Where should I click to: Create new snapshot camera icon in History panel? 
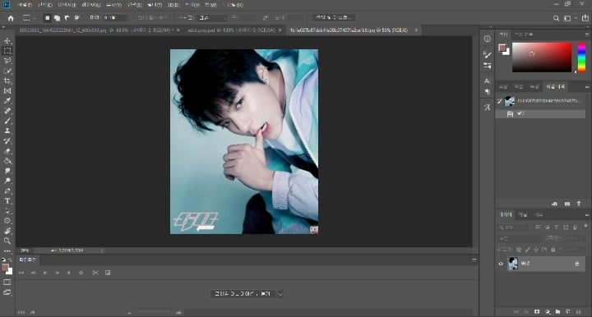pos(567,204)
